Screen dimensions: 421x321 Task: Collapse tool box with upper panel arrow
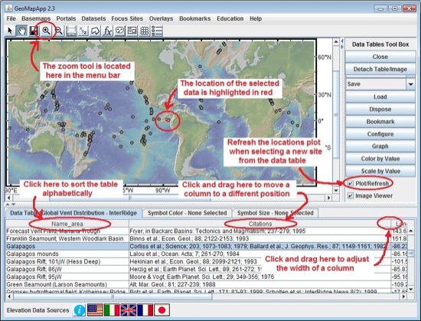pyautogui.click(x=342, y=41)
